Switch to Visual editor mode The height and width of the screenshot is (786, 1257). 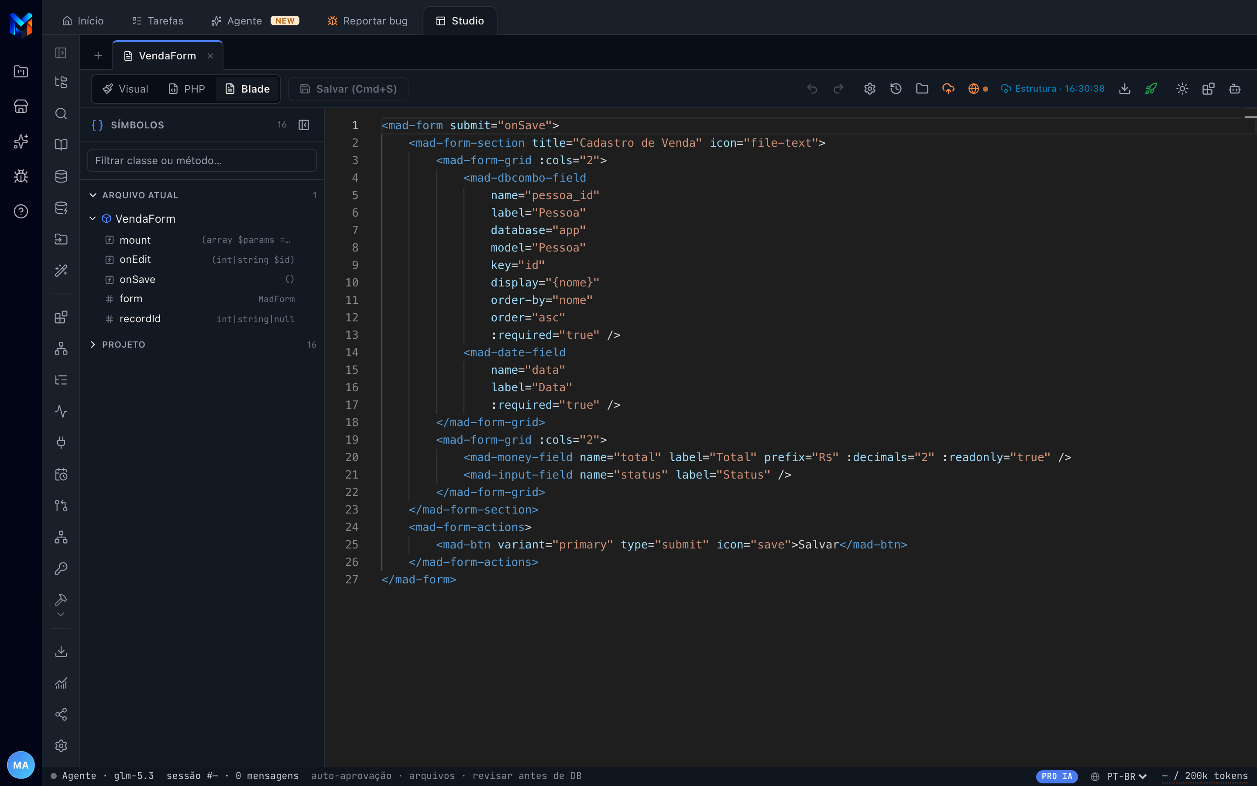pos(126,89)
